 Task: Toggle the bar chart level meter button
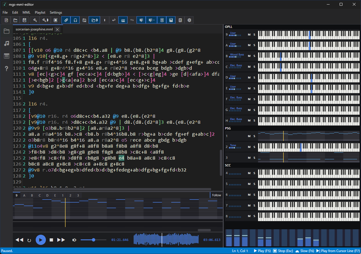(x=171, y=20)
